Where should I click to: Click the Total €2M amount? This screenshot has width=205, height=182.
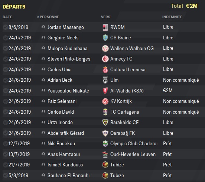click(x=192, y=6)
